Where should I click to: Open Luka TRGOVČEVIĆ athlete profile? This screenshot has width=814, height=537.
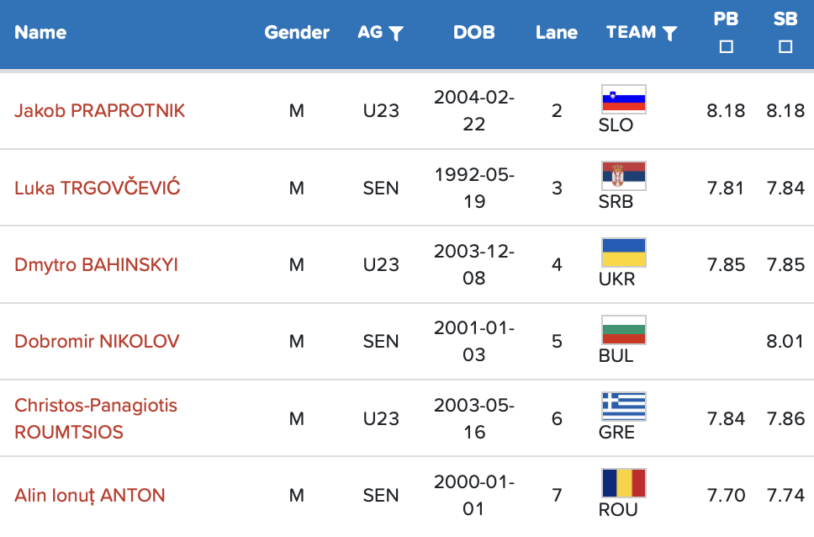tap(97, 188)
